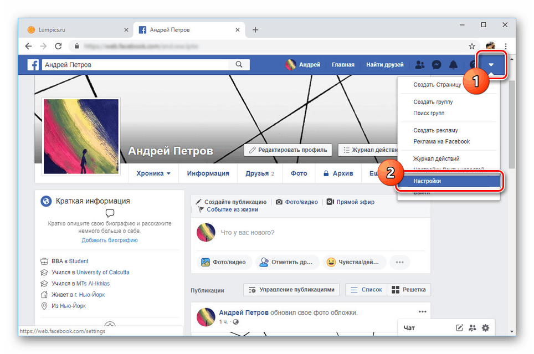Open University of Calcutta link
The width and height of the screenshot is (534, 354).
pos(103,273)
